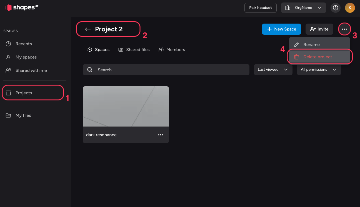Click the New Space button
Viewport: 360px width, 207px height.
tap(281, 29)
